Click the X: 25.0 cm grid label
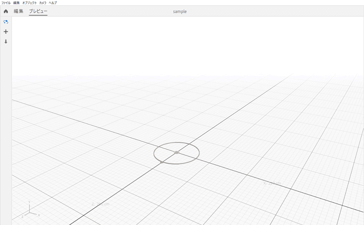The image size is (364, 225). click(x=272, y=183)
